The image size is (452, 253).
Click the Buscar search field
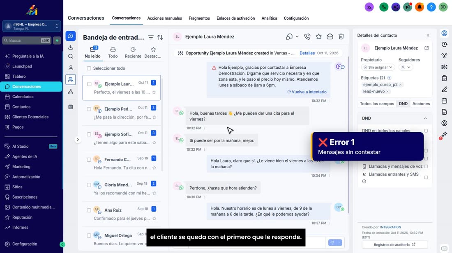pos(27,41)
